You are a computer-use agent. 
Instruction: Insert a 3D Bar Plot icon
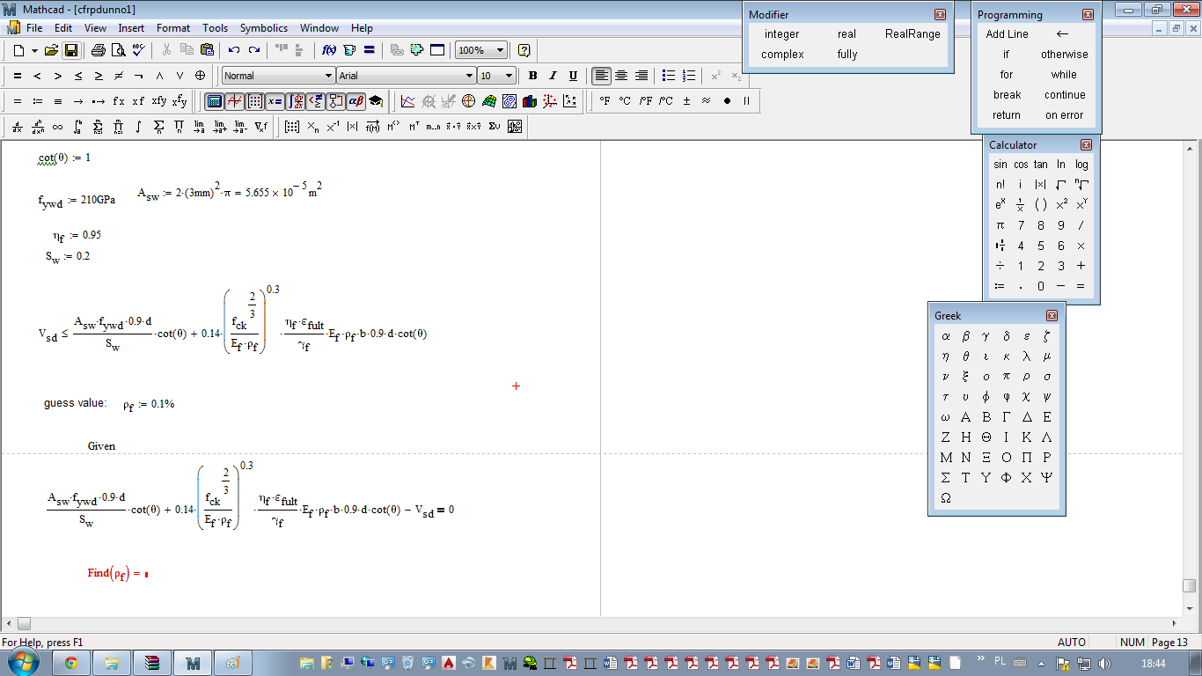530,101
